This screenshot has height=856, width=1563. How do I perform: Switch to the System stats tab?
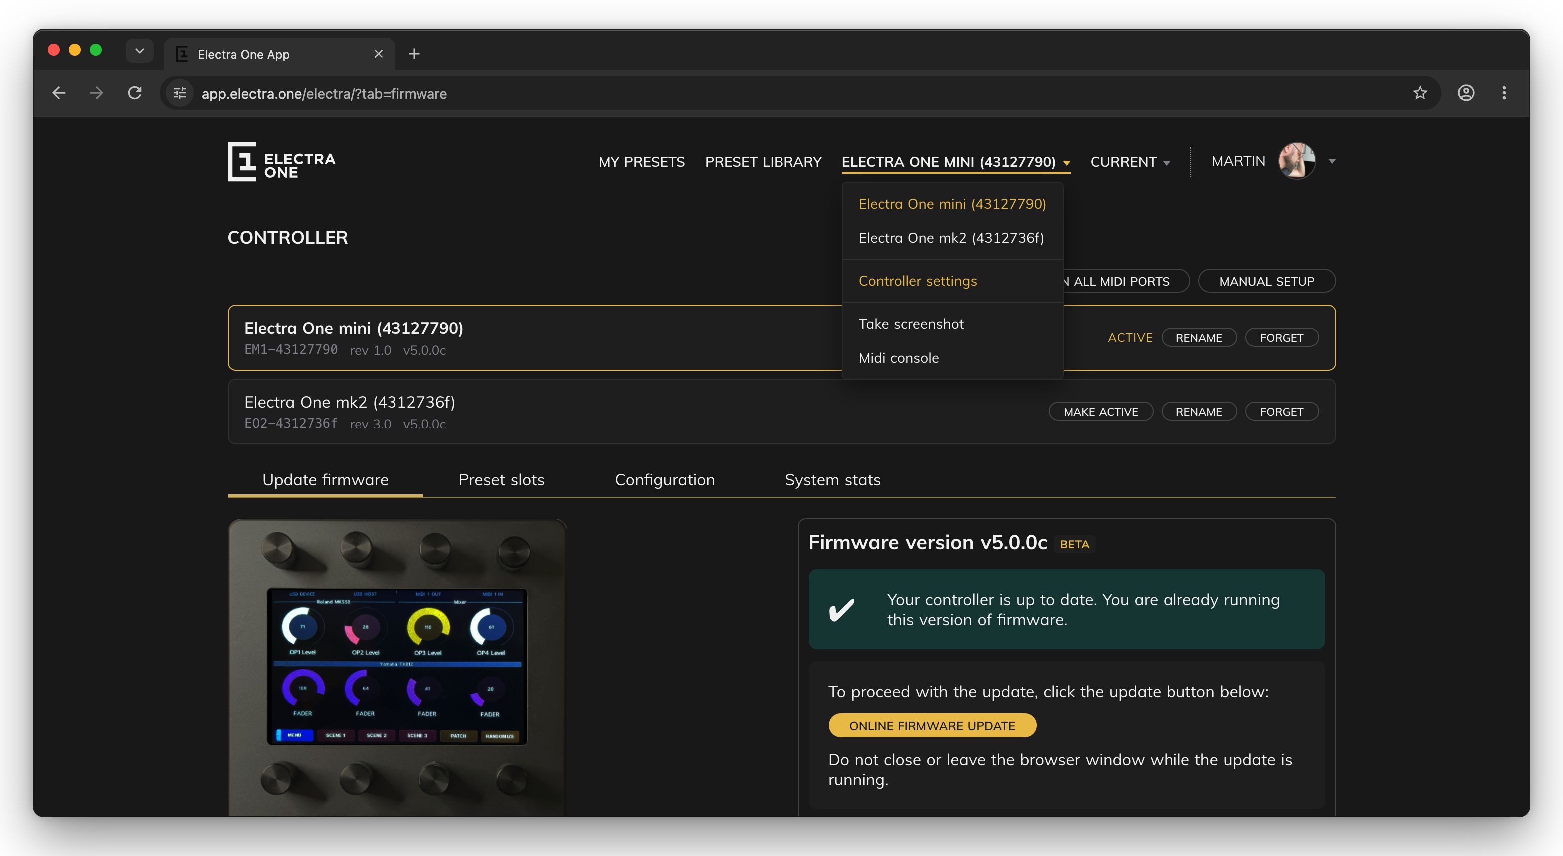click(x=832, y=480)
